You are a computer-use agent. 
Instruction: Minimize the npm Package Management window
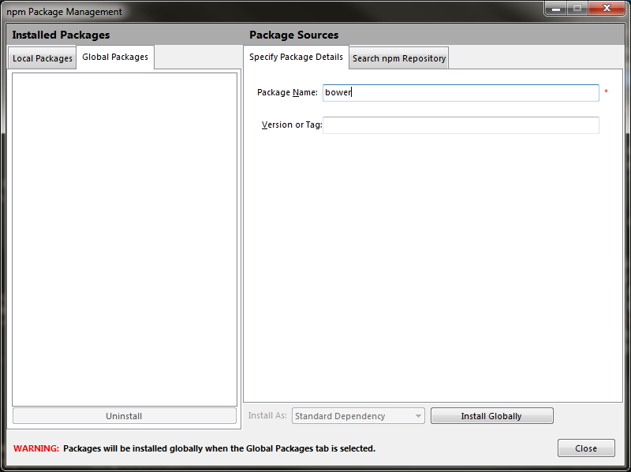pyautogui.click(x=556, y=8)
